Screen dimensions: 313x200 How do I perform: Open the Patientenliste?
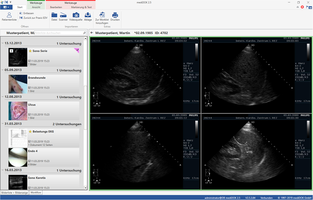(x=9, y=16)
